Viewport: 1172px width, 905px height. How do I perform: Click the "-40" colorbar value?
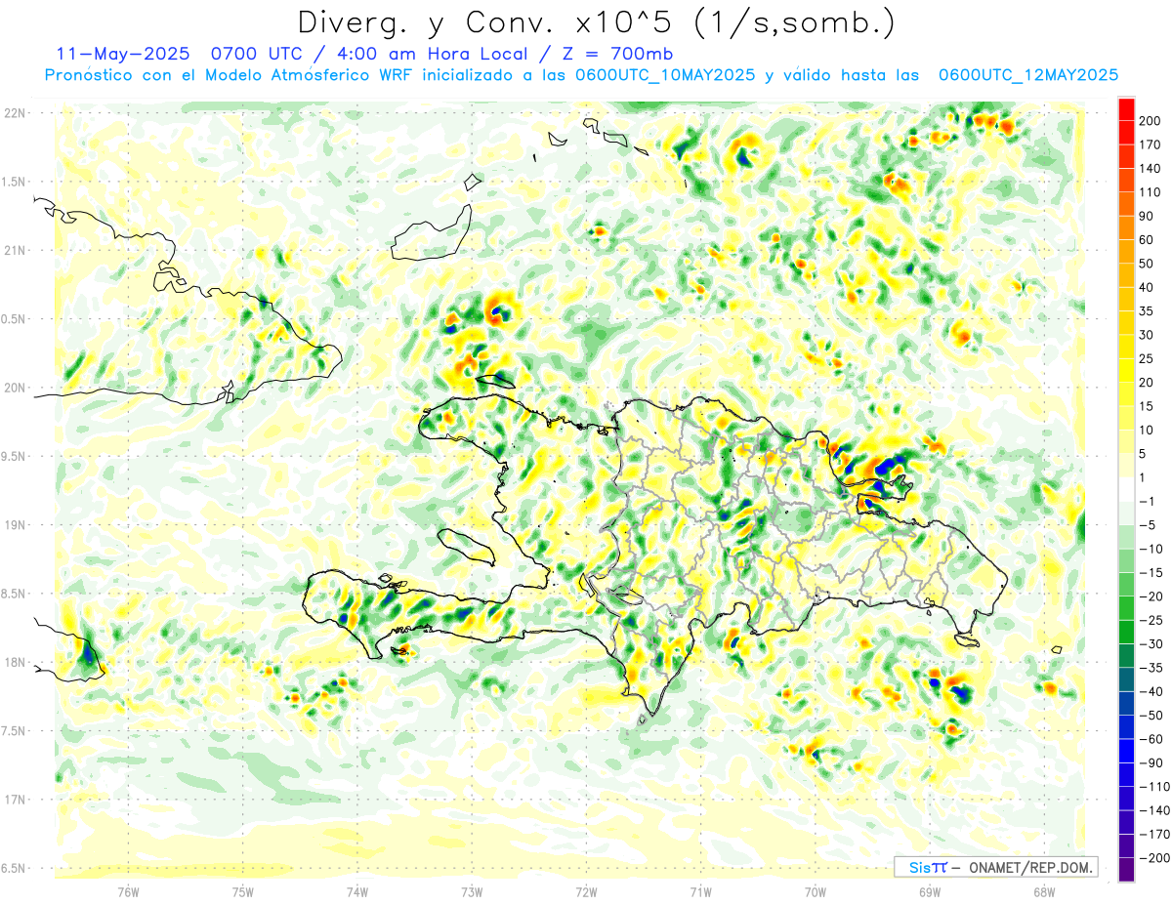[x=1151, y=692]
